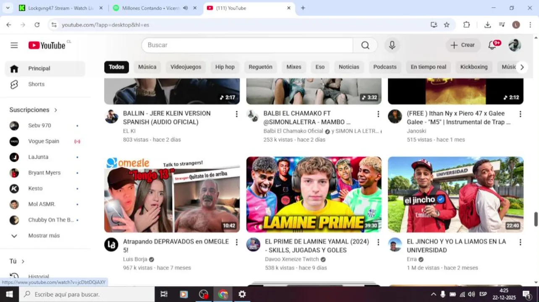Open notifications bell with 9+ badge

pyautogui.click(x=492, y=45)
